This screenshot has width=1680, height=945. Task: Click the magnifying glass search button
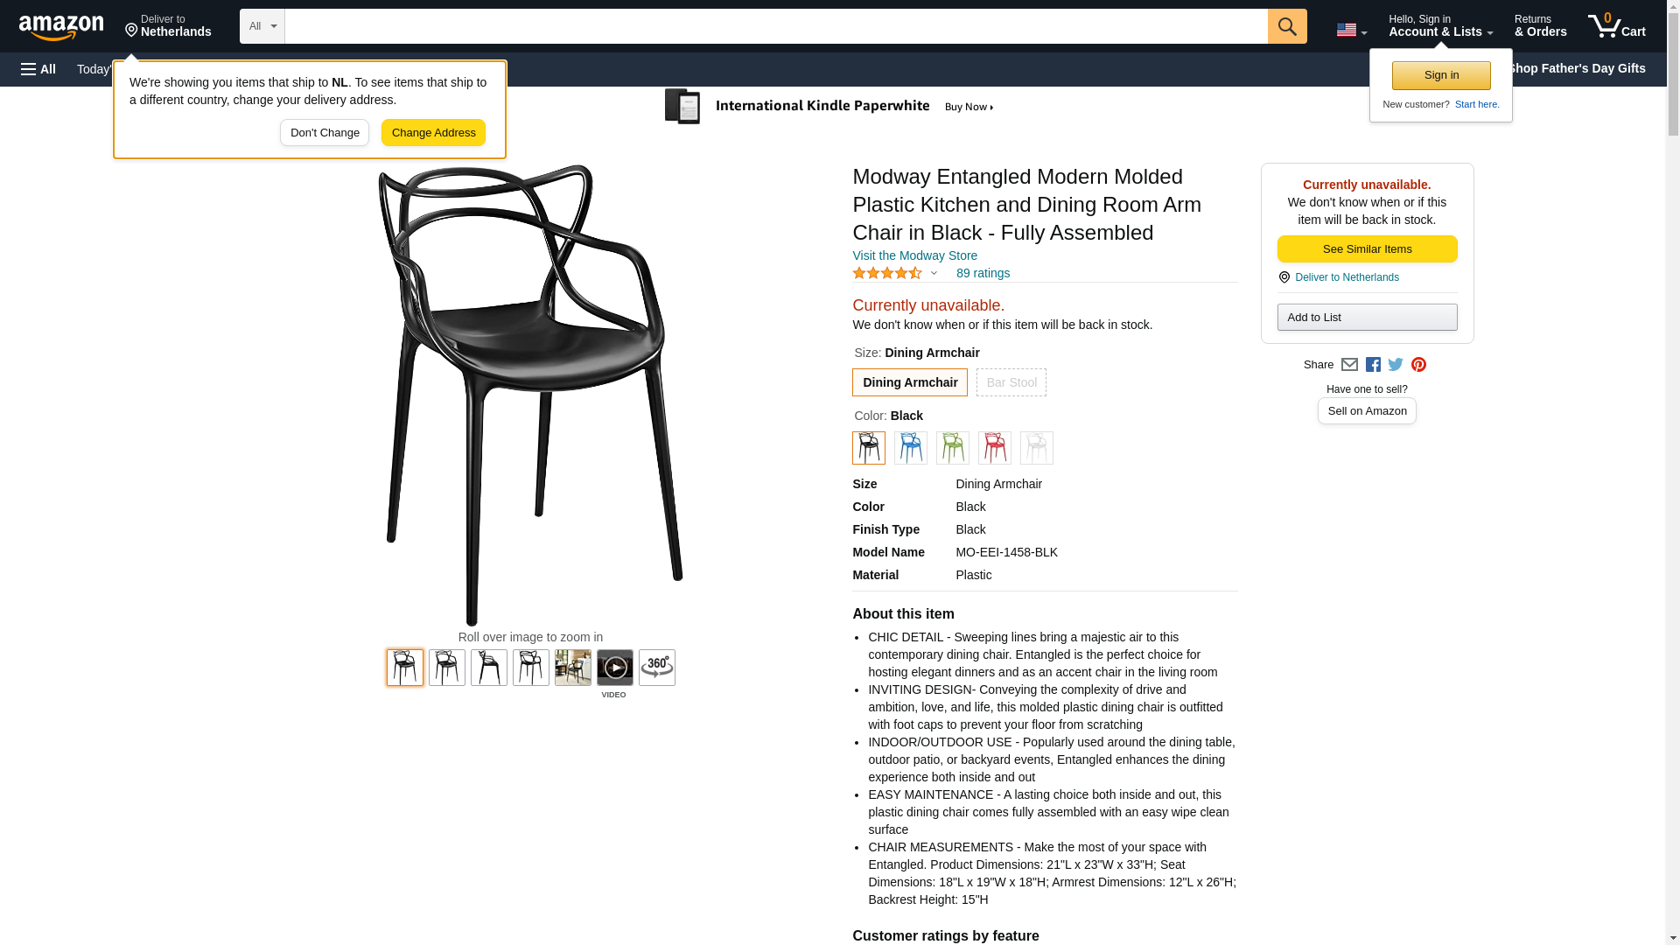click(1286, 26)
